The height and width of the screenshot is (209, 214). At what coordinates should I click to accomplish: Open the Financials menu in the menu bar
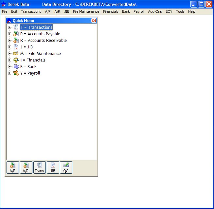tap(111, 11)
